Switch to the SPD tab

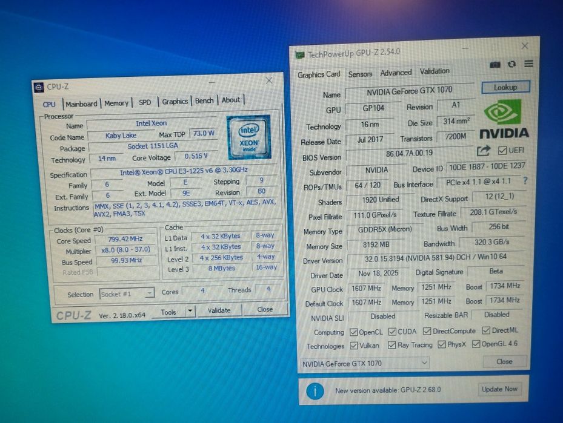coord(145,102)
